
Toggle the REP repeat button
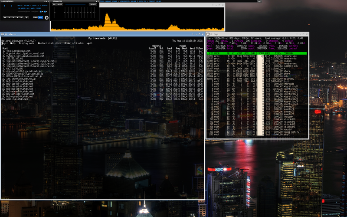[41, 18]
